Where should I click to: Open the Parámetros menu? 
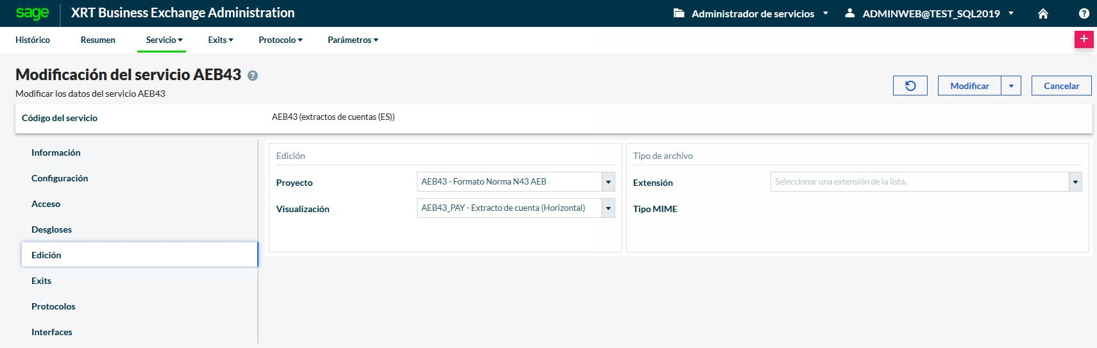(352, 40)
